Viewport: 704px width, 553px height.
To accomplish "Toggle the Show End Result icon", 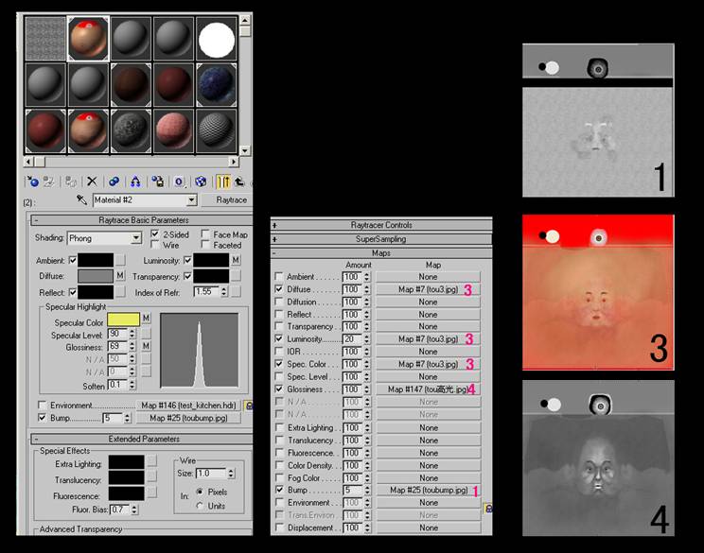I will coord(224,181).
